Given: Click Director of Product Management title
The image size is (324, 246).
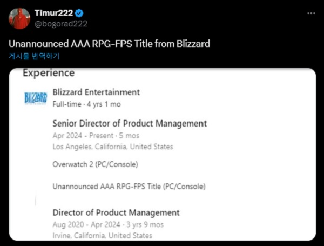Looking at the screenshot, I should tap(116, 212).
